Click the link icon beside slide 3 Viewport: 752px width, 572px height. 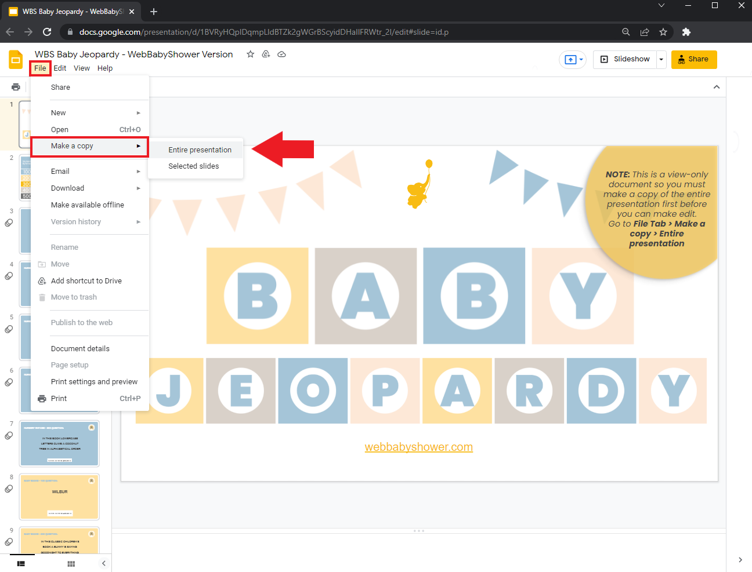point(9,223)
